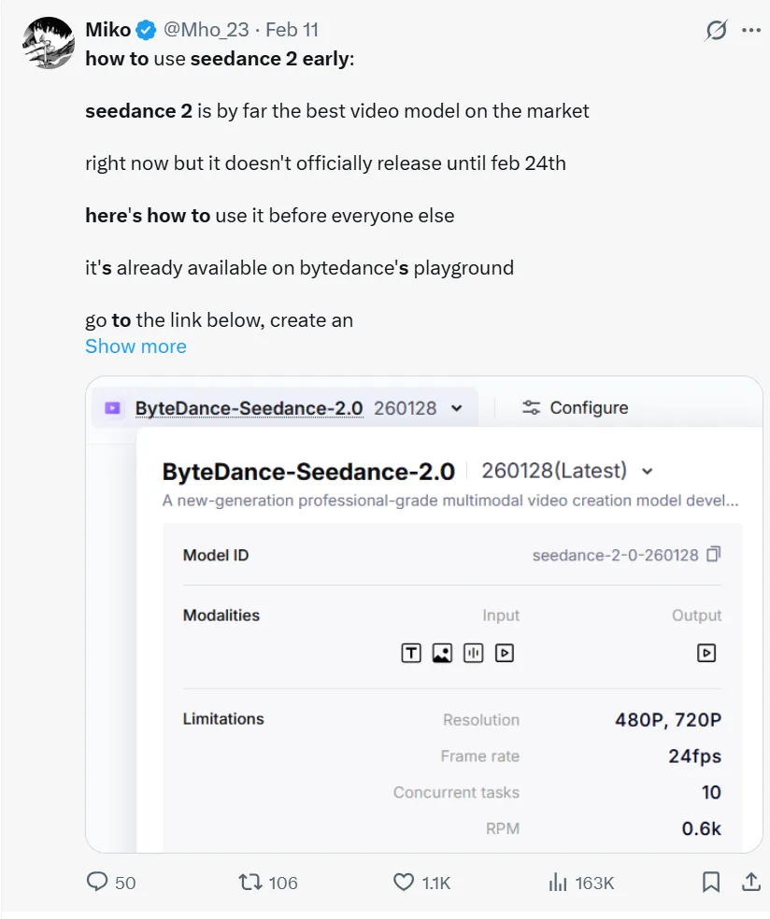The height and width of the screenshot is (919, 770).
Task: Click the Grok explain icon
Action: point(716,31)
